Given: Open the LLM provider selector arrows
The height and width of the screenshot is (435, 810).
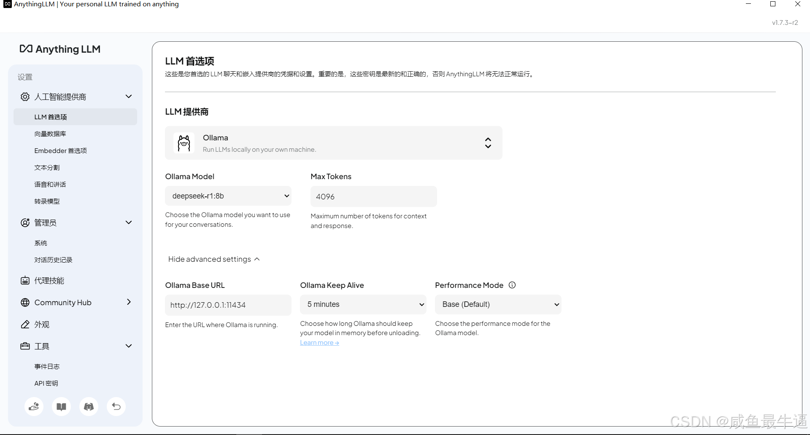Looking at the screenshot, I should 488,143.
